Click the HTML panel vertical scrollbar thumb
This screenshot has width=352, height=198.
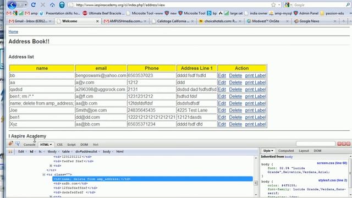tap(256, 183)
